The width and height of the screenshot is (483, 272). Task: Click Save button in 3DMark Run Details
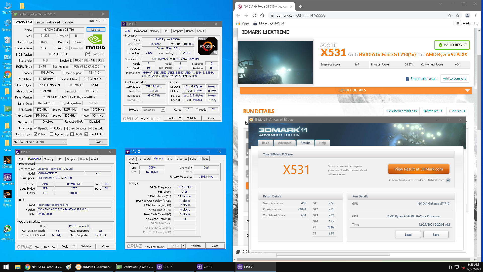(436, 235)
